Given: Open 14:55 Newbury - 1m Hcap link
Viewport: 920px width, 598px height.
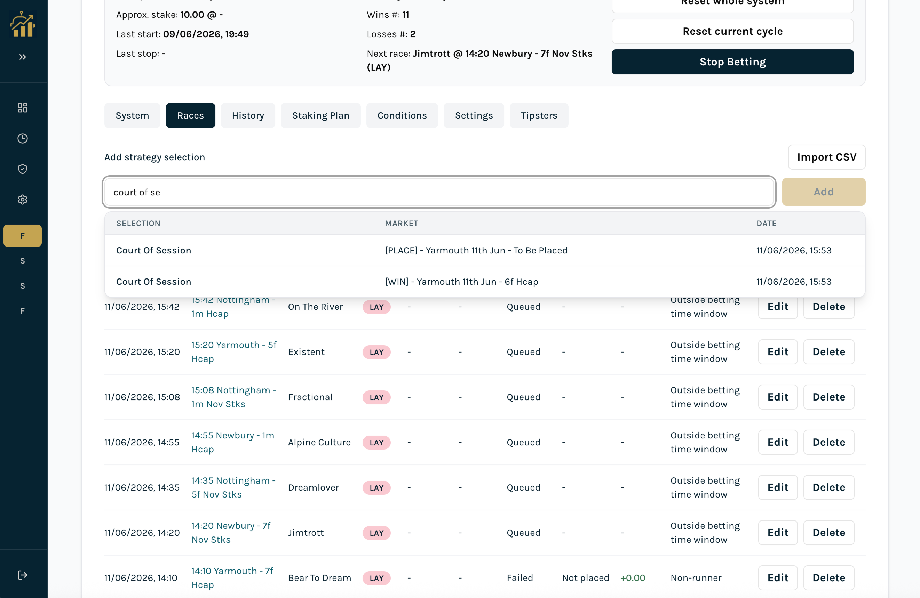Looking at the screenshot, I should (x=233, y=442).
